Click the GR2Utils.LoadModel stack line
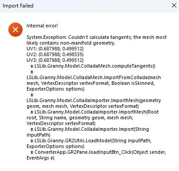Screen dimensions: 179x171 coord(91,141)
